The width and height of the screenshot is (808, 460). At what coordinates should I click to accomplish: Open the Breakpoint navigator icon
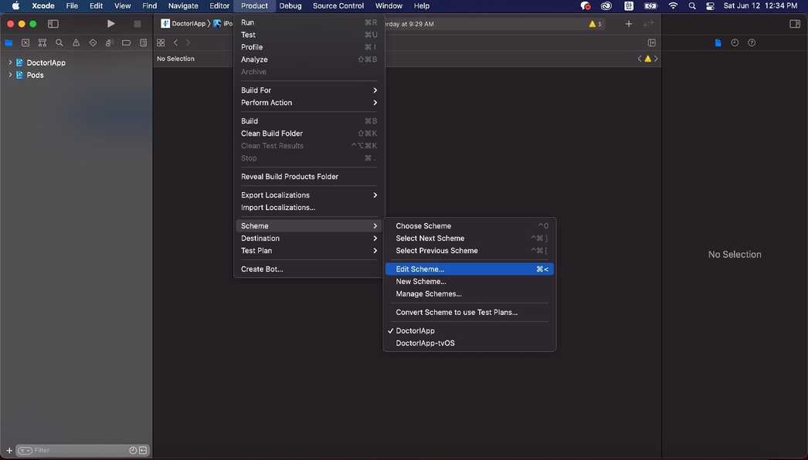(x=126, y=42)
